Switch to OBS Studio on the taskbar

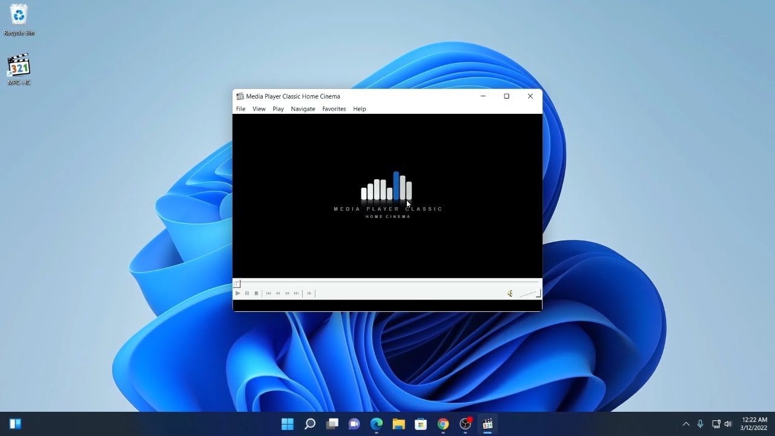[465, 424]
